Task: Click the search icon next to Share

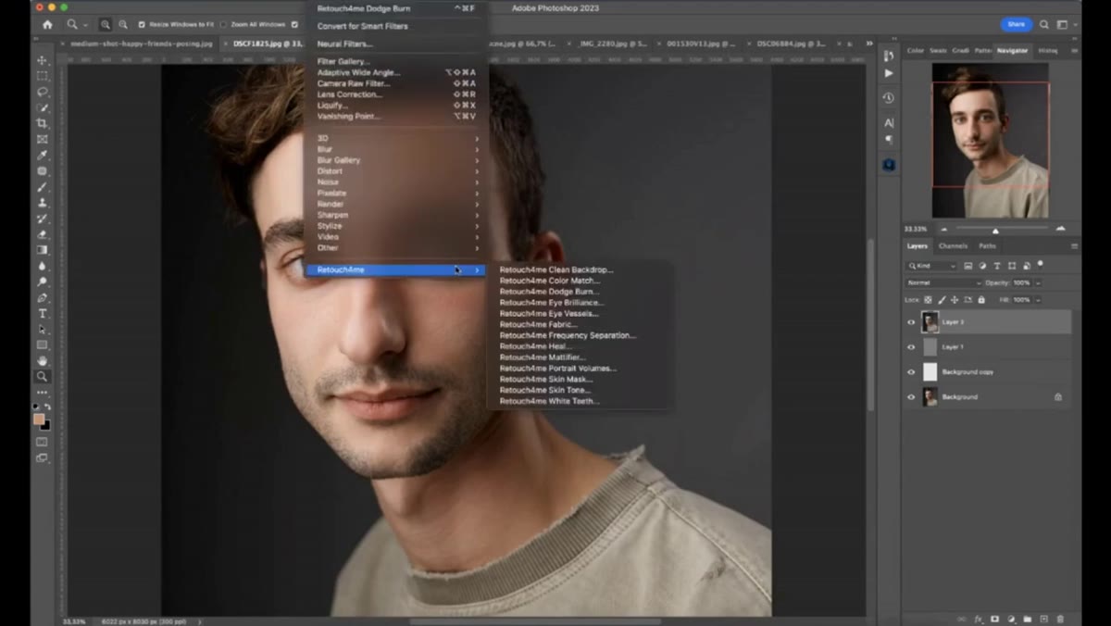Action: point(1044,24)
